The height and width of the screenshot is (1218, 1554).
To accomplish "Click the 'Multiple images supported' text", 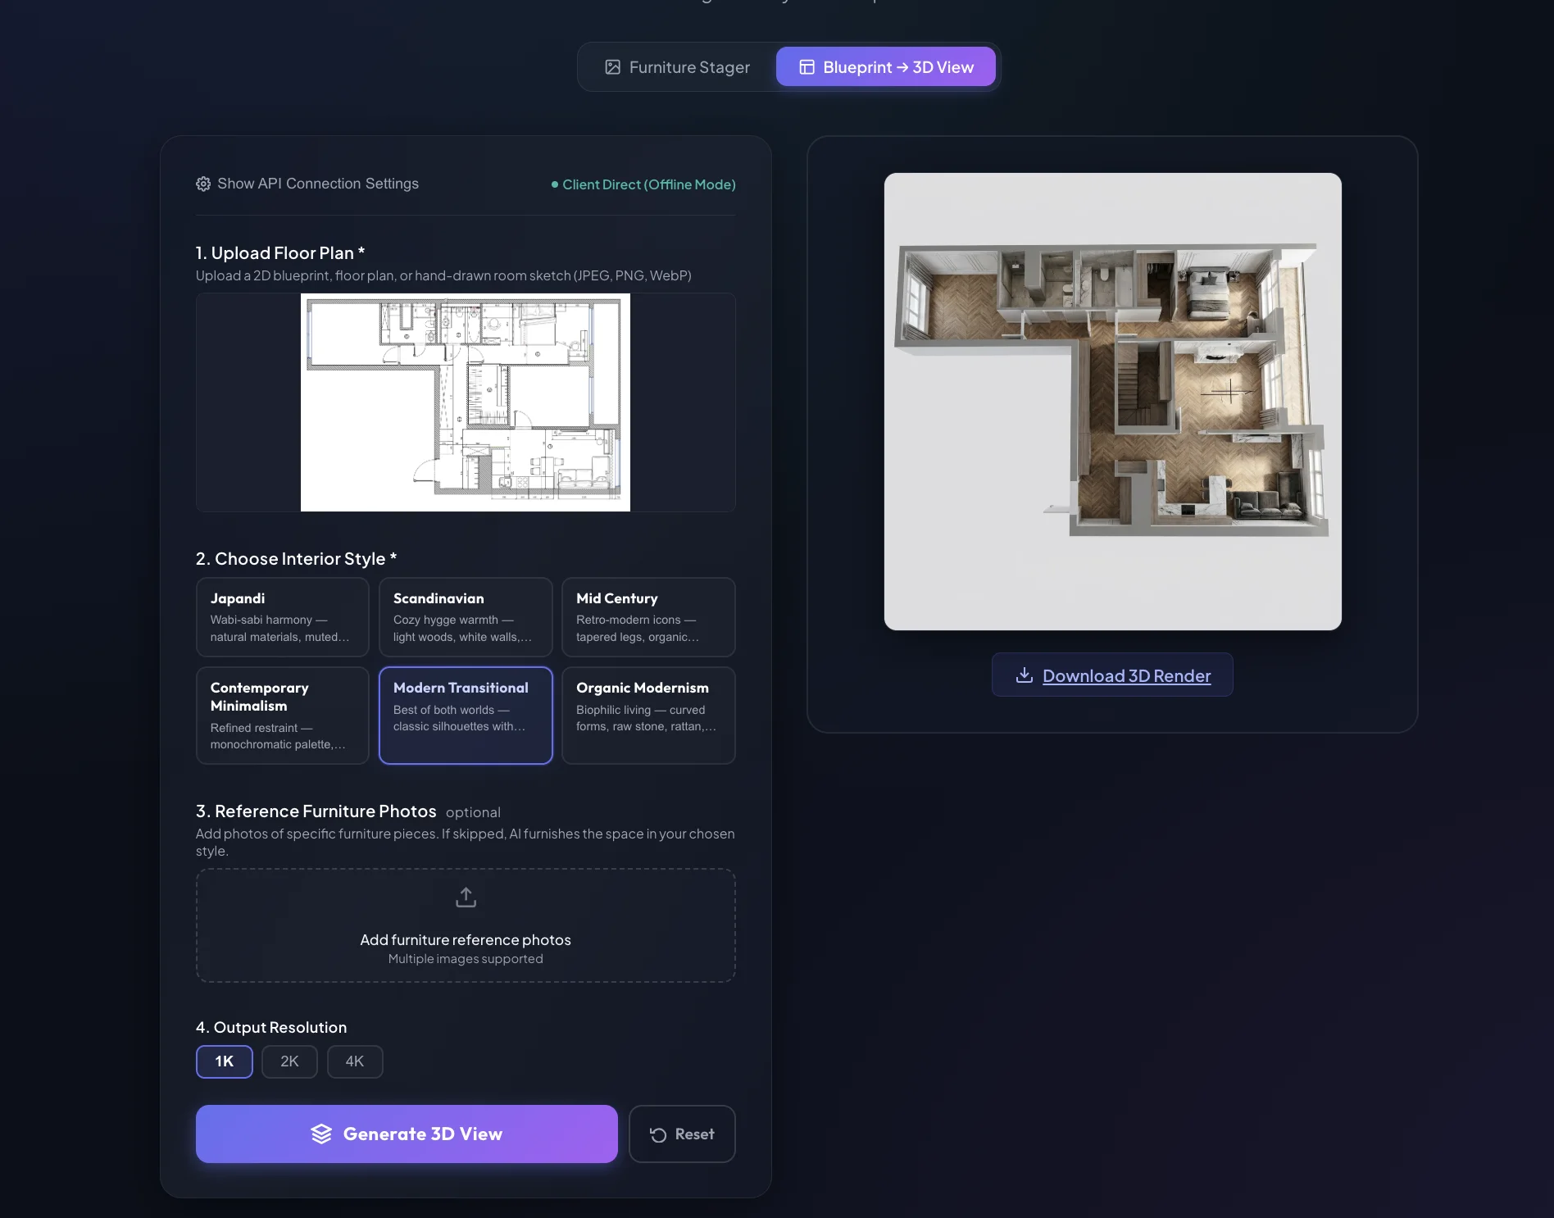I will click(466, 959).
